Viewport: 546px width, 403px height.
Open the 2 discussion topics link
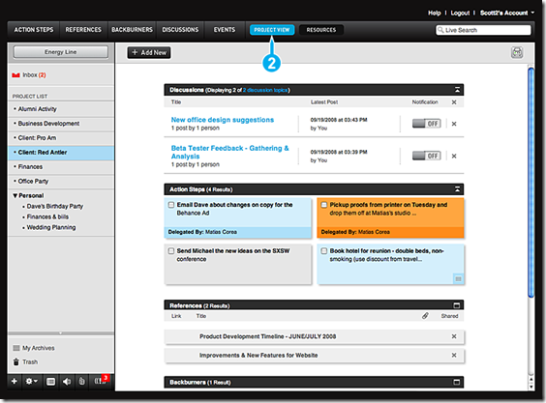coord(265,90)
